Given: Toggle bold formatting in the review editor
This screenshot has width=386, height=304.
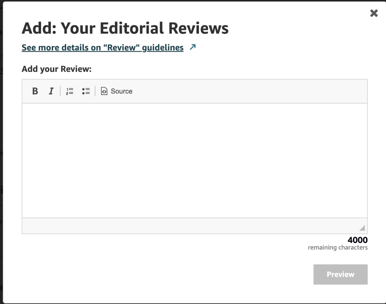Looking at the screenshot, I should pyautogui.click(x=35, y=91).
